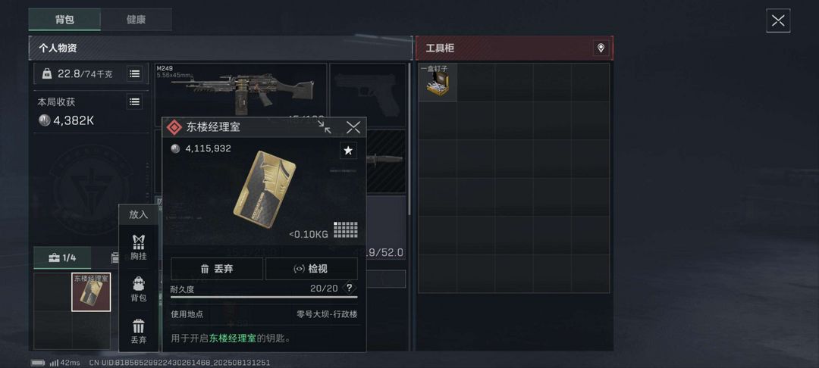
Task: Expand the 本局收获 list icon
Action: pyautogui.click(x=135, y=101)
